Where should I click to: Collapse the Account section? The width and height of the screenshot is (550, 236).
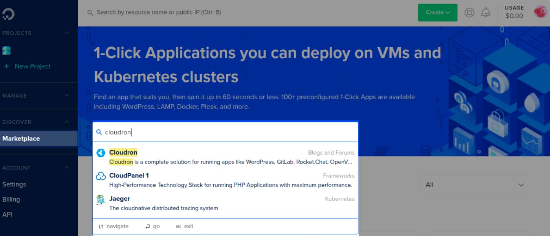point(67,168)
